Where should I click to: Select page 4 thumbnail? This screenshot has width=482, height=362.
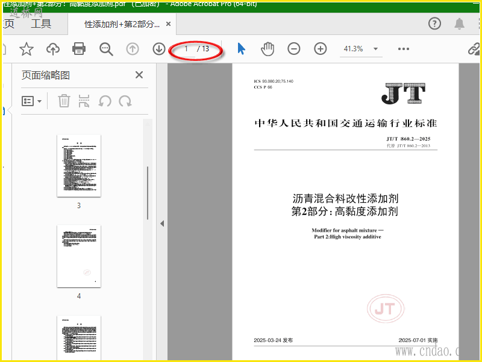click(x=79, y=256)
